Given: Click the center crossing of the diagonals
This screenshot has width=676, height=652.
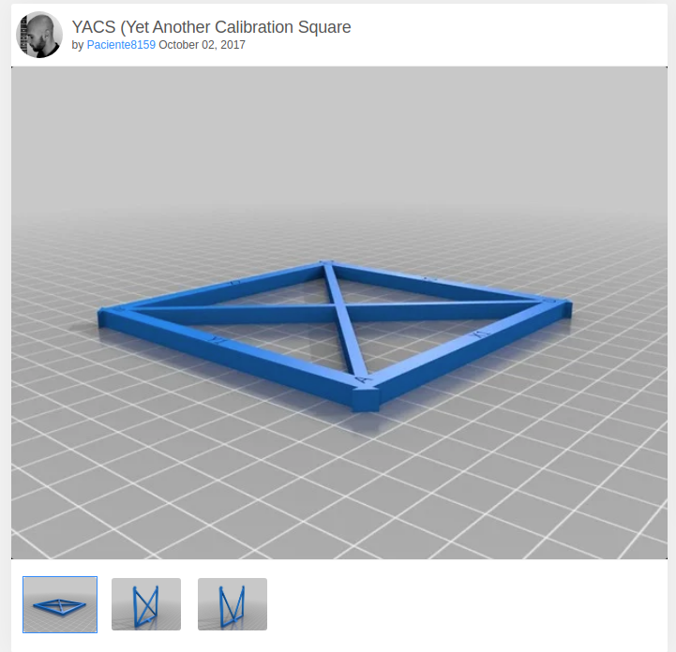Looking at the screenshot, I should point(336,304).
